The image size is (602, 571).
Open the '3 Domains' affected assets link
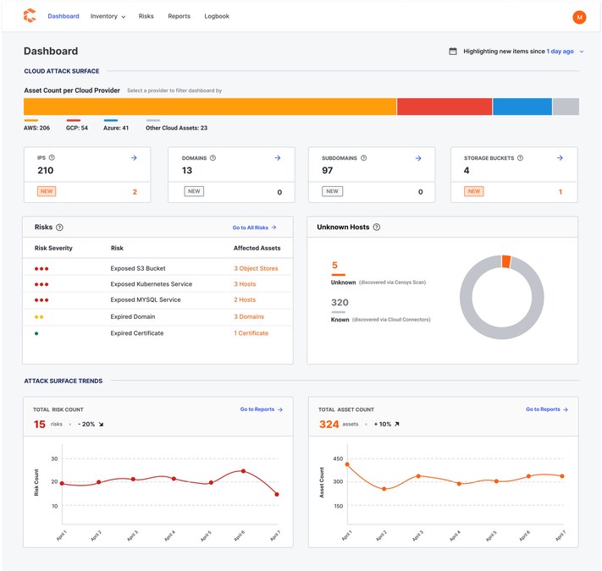point(249,316)
